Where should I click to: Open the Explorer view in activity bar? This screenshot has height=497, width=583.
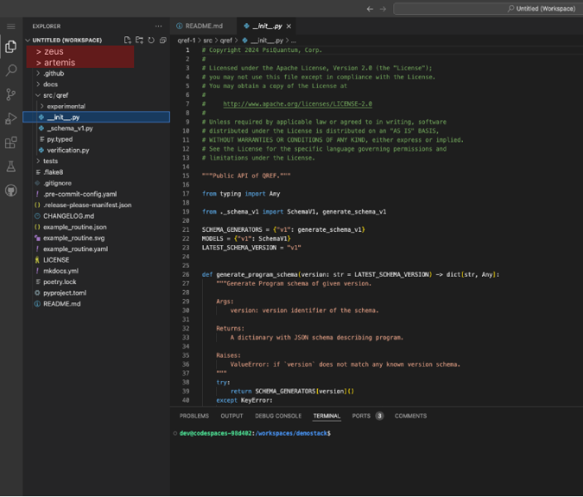(11, 47)
